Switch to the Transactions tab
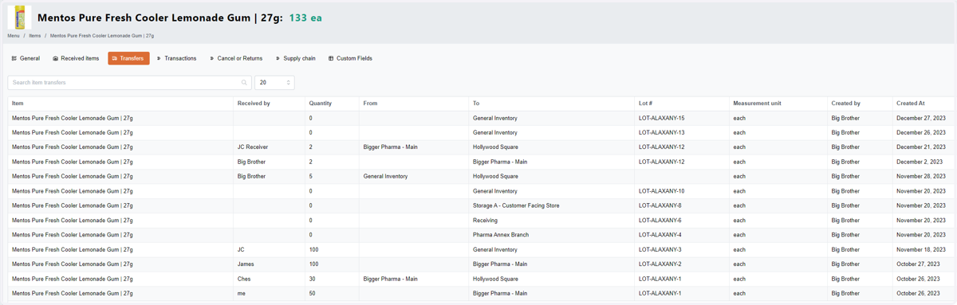Image resolution: width=957 pixels, height=305 pixels. click(x=176, y=58)
